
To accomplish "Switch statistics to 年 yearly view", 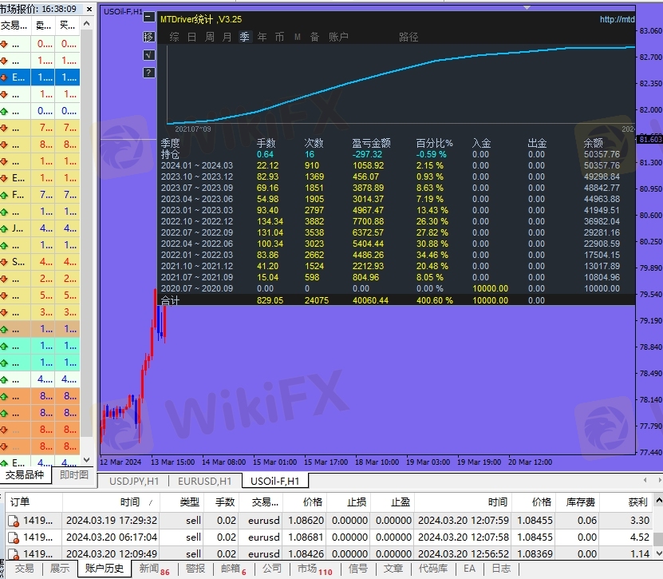I will [262, 37].
